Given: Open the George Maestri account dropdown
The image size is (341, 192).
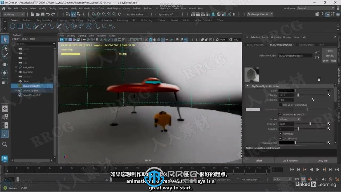Looking at the screenshot, I should [x=260, y=14].
